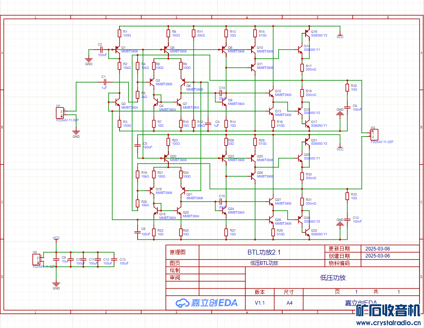The width and height of the screenshot is (424, 328).
Task: Select resistor R3 100Ω symbol
Action: pyautogui.click(x=119, y=124)
